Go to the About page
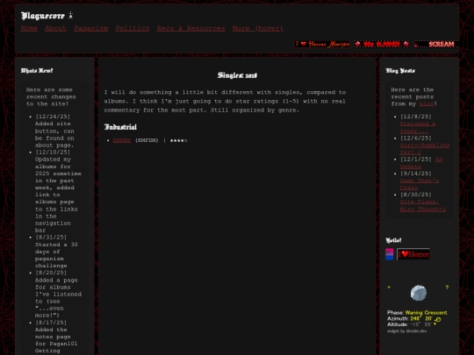474x355 pixels. (55, 28)
